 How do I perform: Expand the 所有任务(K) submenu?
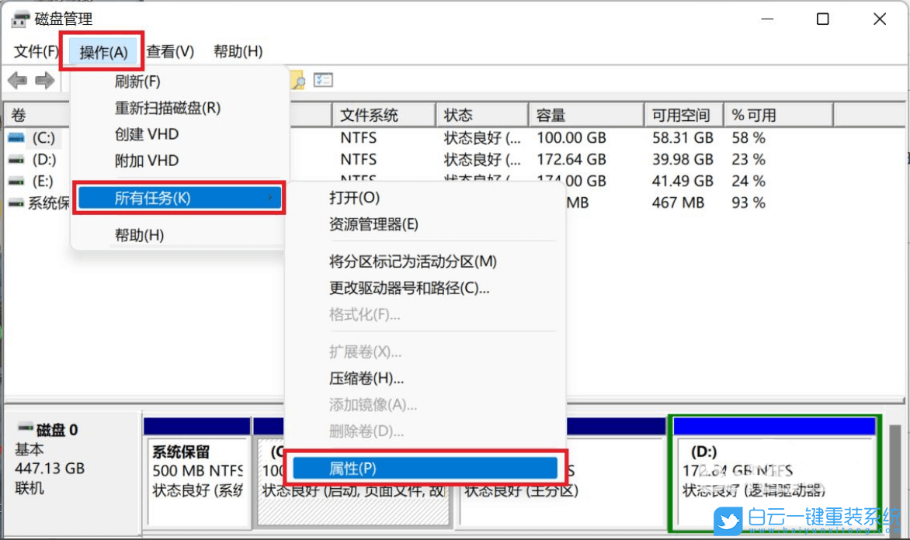(x=179, y=198)
